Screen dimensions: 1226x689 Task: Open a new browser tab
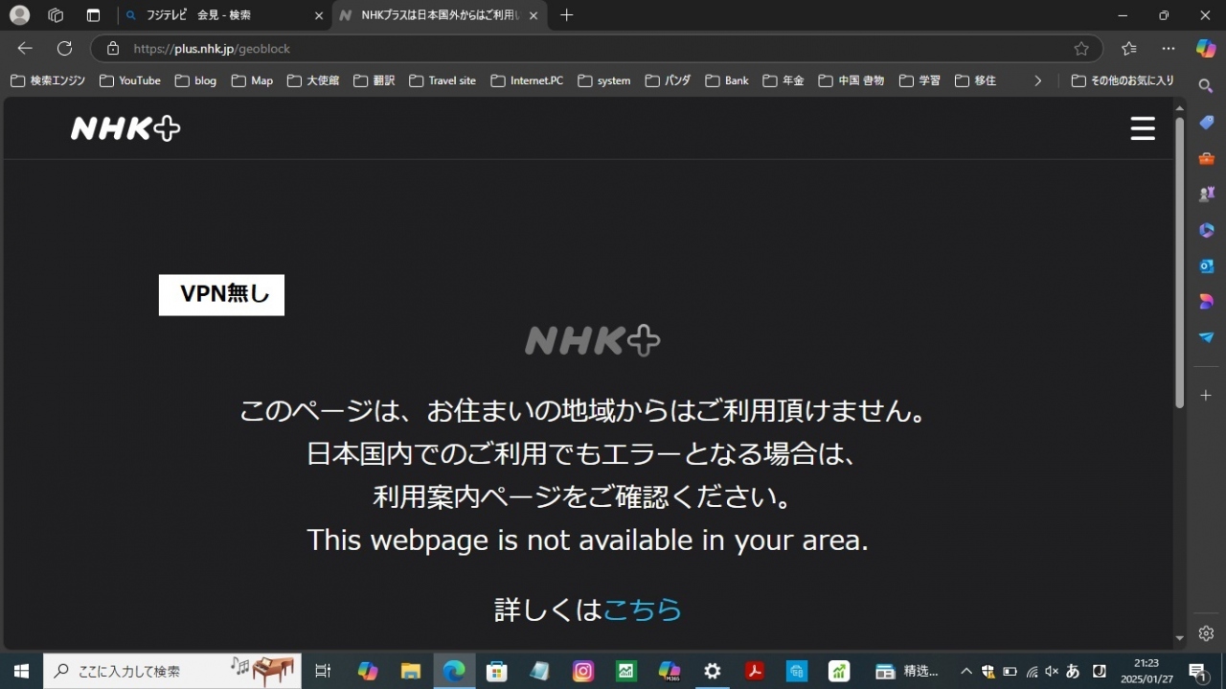point(566,15)
